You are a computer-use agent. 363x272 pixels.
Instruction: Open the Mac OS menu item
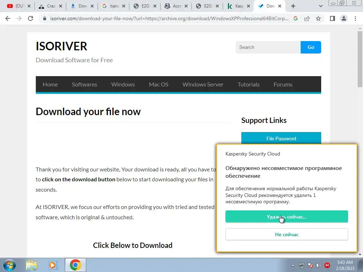(158, 84)
